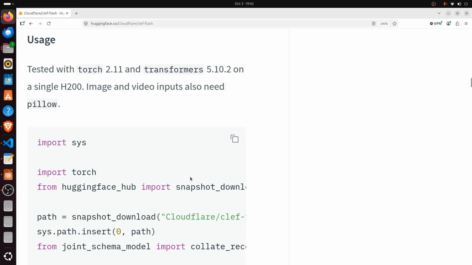472x265 pixels.
Task: Open Text Editor from the dock
Action: point(8,159)
